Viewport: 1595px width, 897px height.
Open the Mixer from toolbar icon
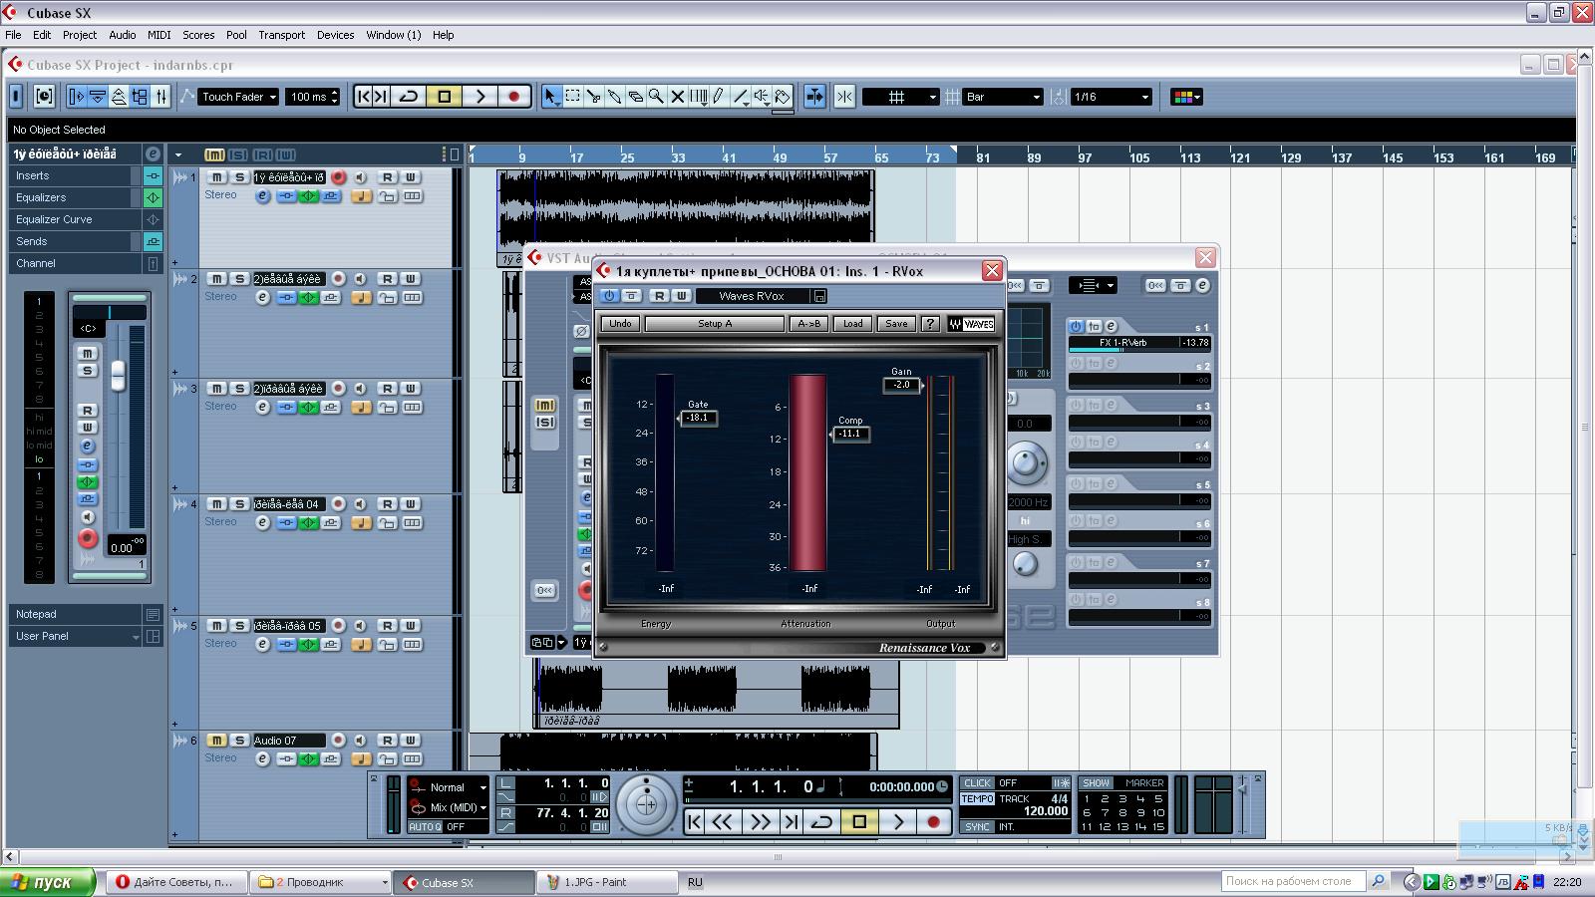pyautogui.click(x=160, y=97)
